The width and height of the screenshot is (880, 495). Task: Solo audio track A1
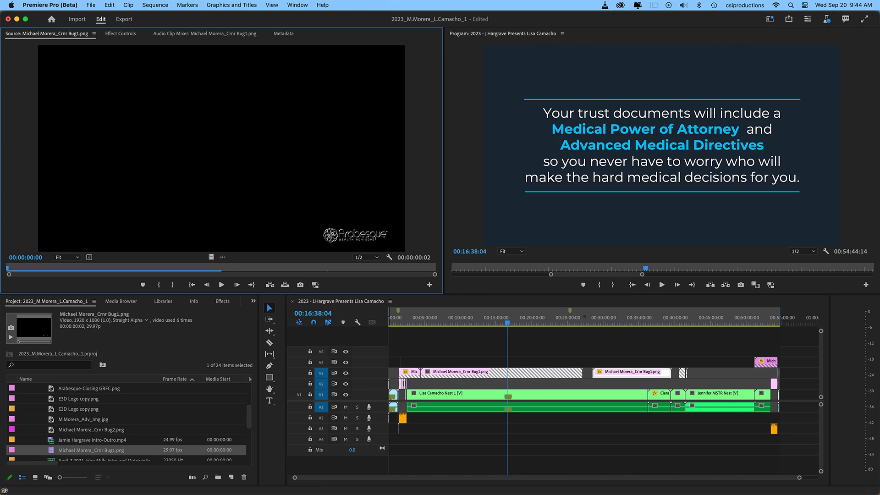point(357,407)
